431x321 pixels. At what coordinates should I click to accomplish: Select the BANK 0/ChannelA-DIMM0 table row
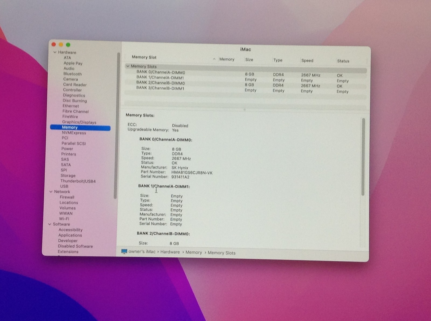point(246,73)
